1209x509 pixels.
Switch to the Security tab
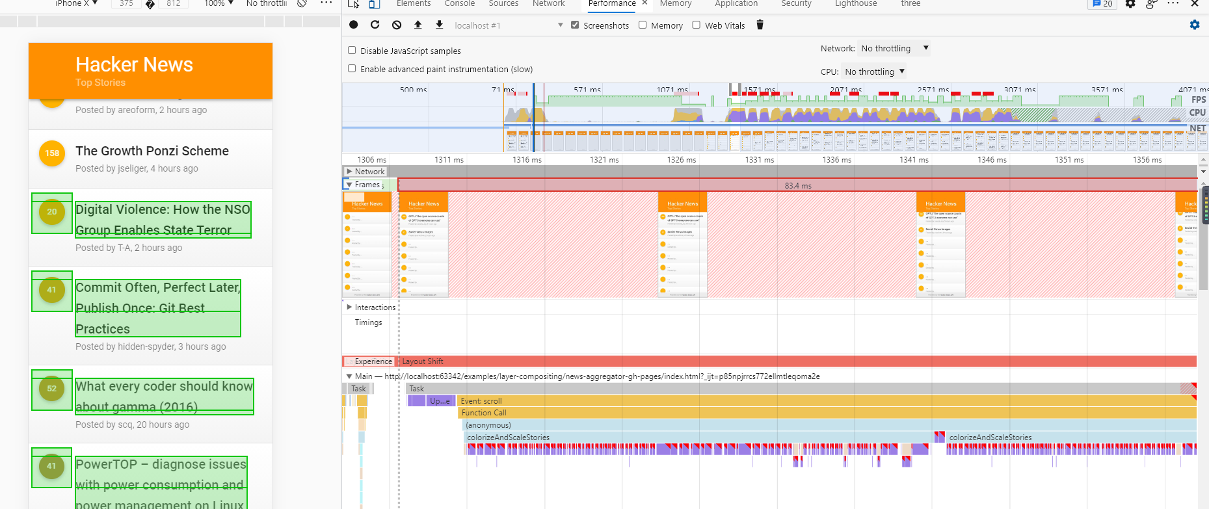pos(796,4)
